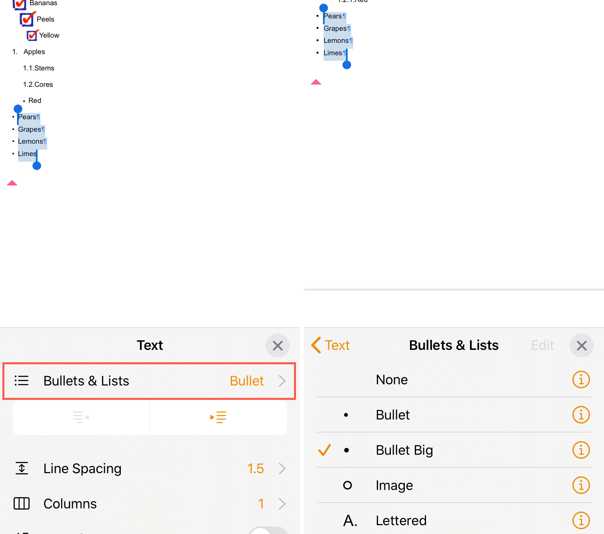604x534 pixels.
Task: Expand the Columns setting
Action: click(149, 504)
